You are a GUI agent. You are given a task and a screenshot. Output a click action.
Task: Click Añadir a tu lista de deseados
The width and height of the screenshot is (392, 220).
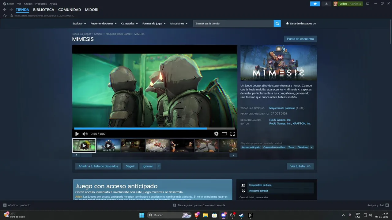point(98,166)
